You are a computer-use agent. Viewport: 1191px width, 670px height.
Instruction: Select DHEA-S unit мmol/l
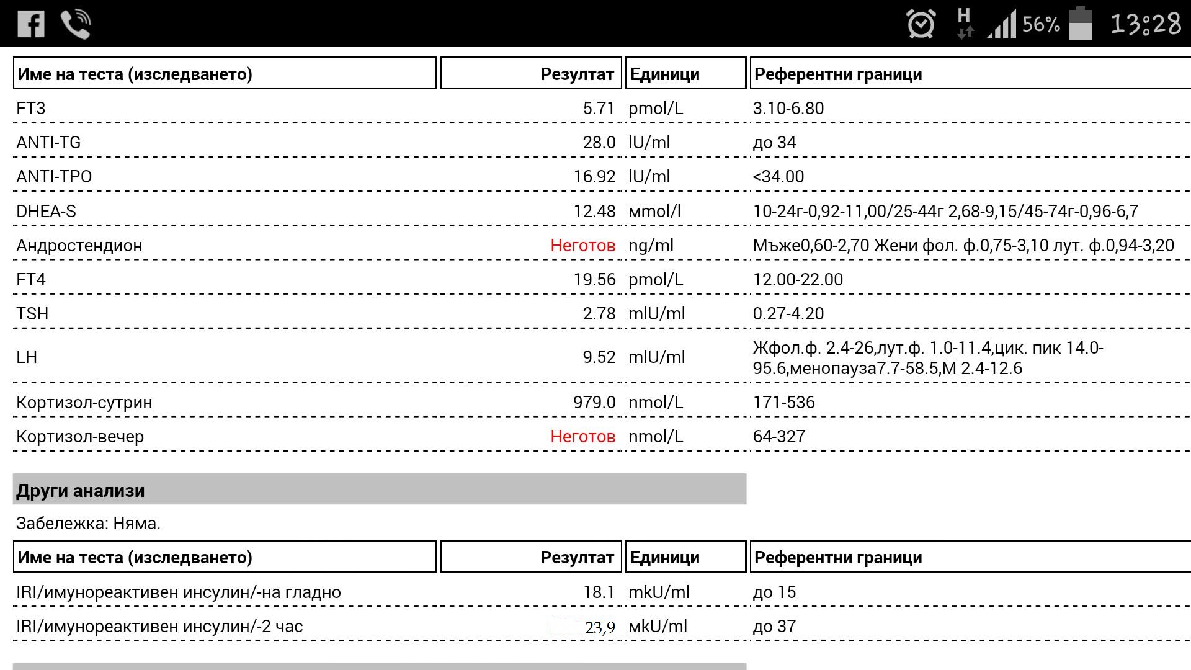click(x=654, y=212)
